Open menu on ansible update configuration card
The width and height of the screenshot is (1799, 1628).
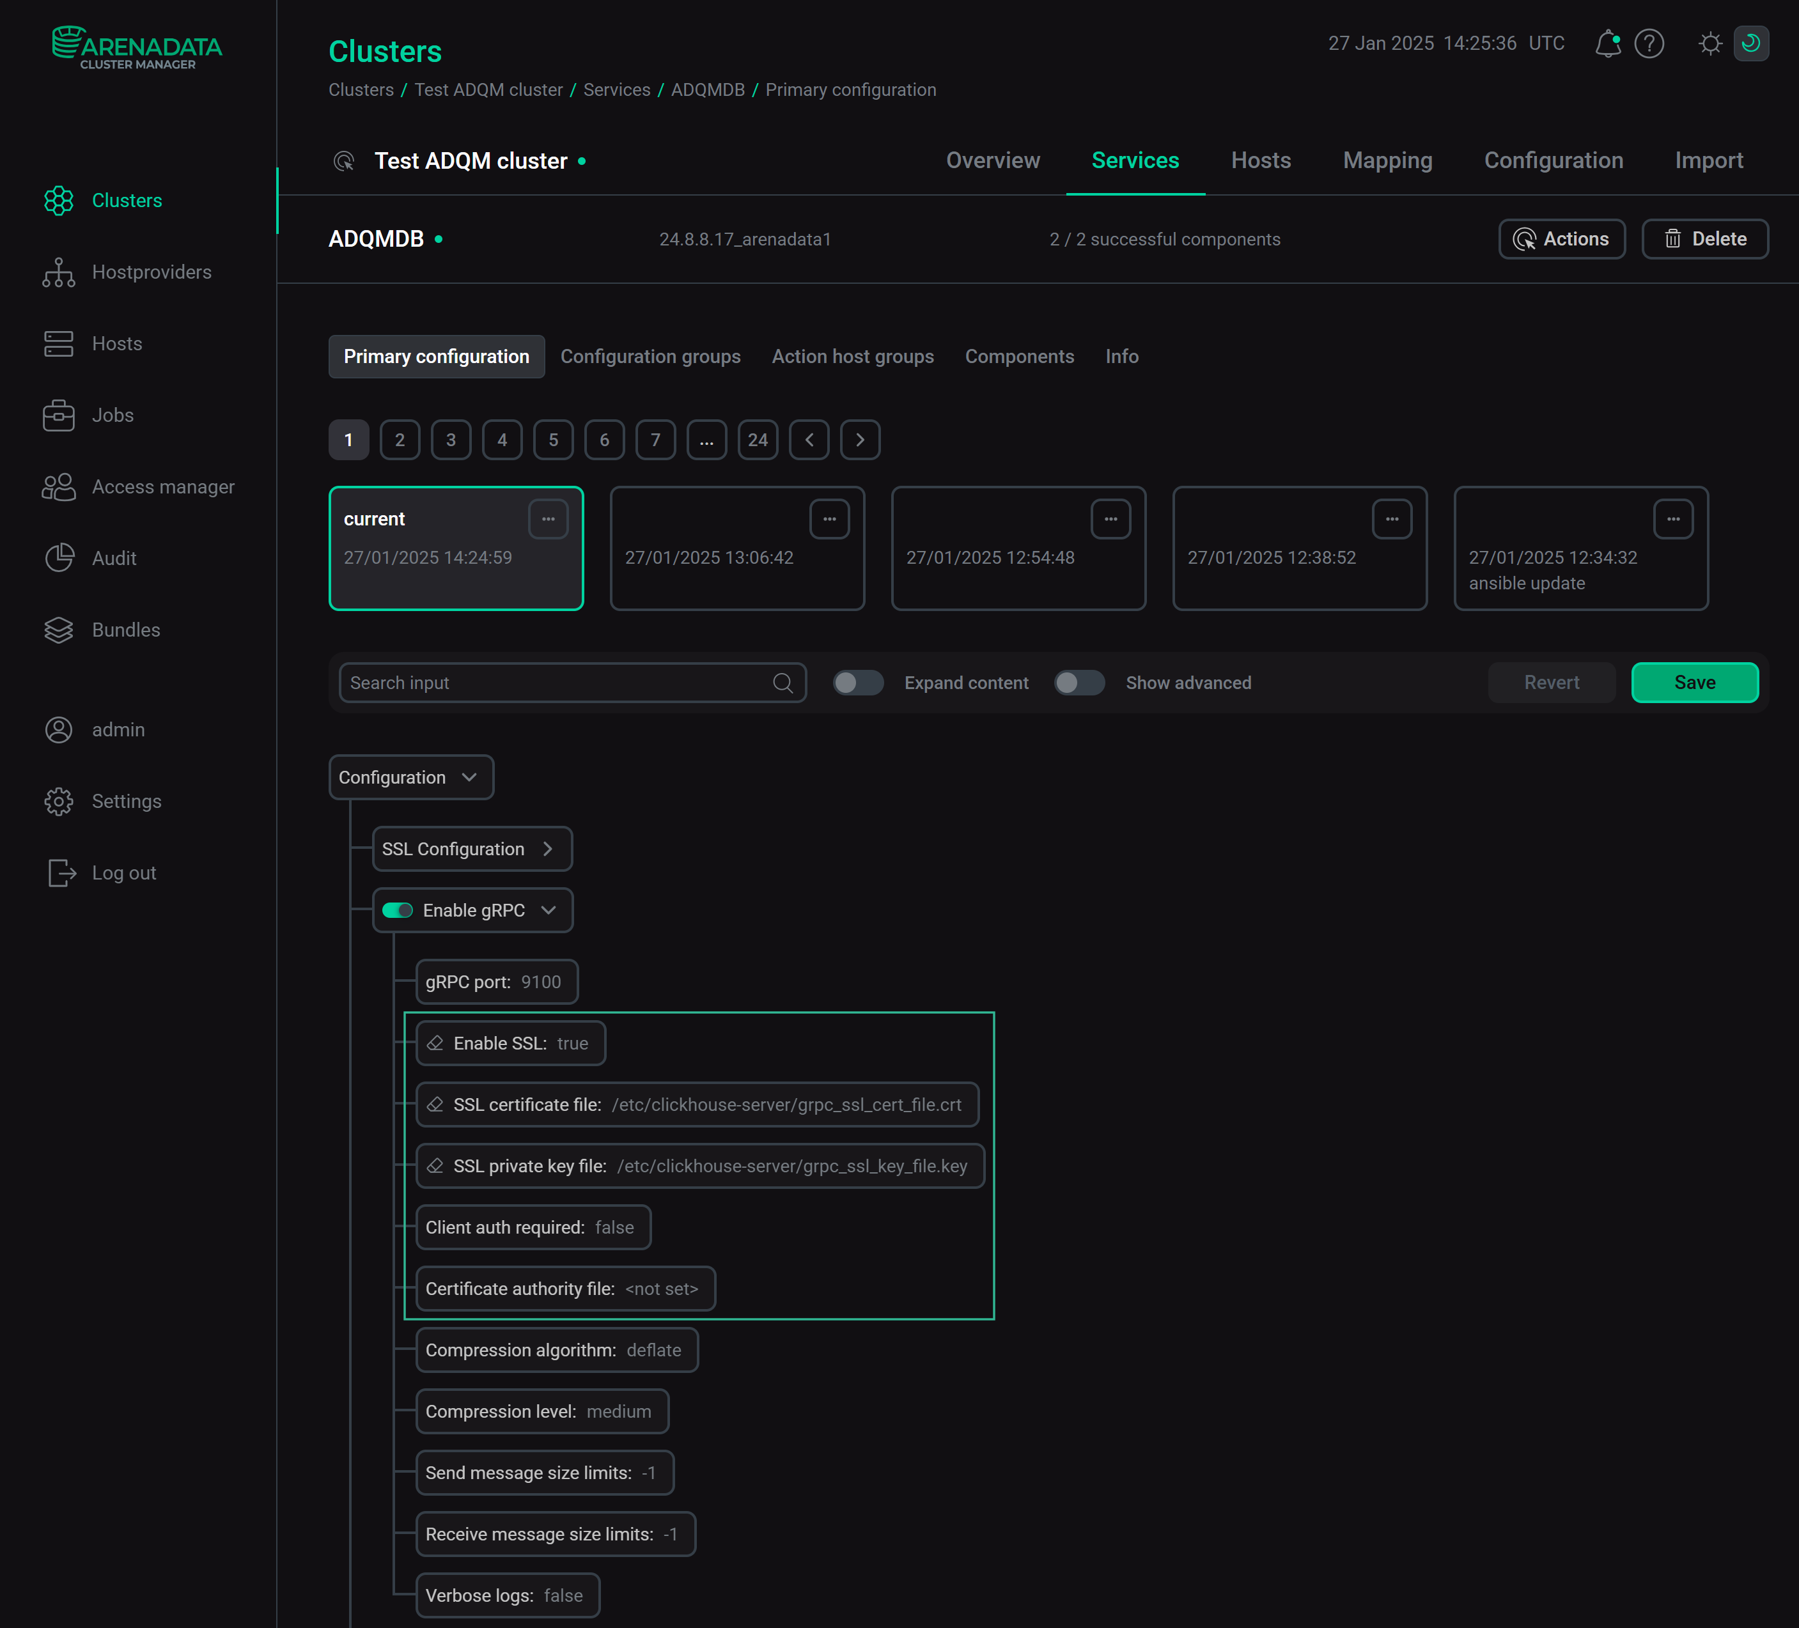pos(1673,519)
